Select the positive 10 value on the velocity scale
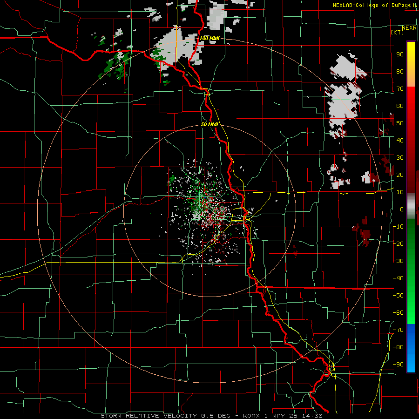 tap(400, 192)
